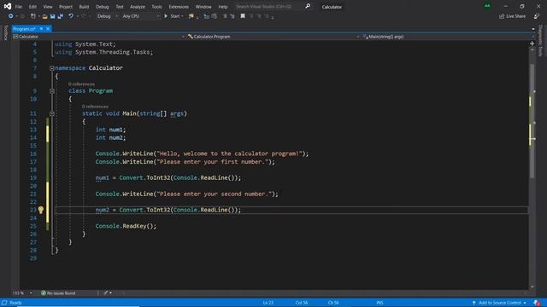Open the Debug menu

point(103,7)
